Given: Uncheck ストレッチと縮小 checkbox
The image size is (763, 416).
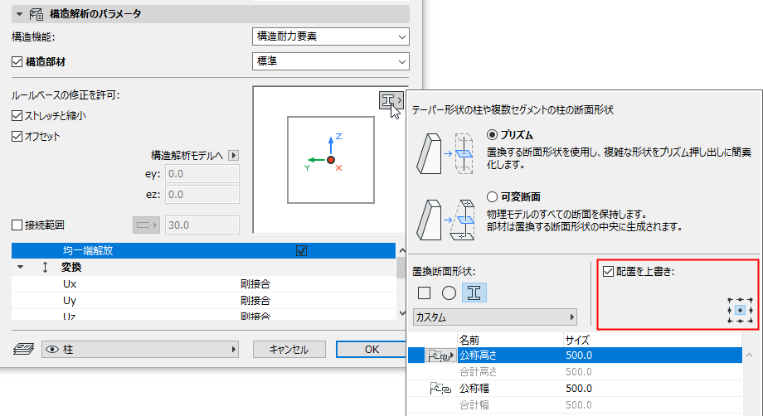Looking at the screenshot, I should coord(17,116).
